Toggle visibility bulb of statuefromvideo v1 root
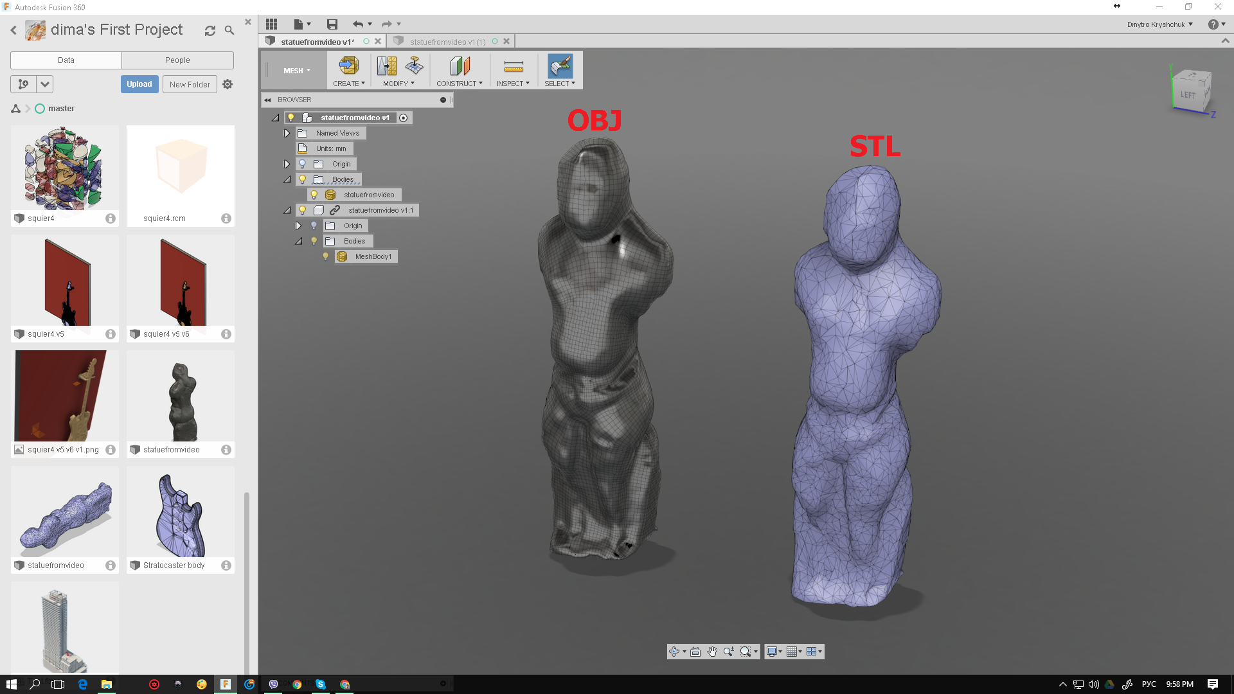The height and width of the screenshot is (694, 1234). (x=291, y=118)
